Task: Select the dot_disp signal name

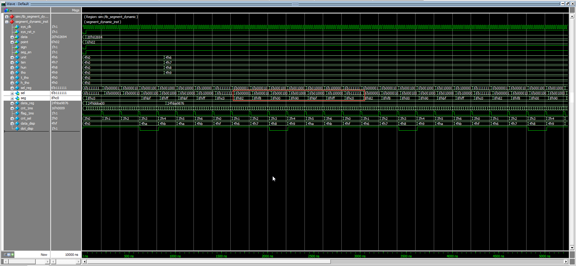Action: pyautogui.click(x=27, y=129)
